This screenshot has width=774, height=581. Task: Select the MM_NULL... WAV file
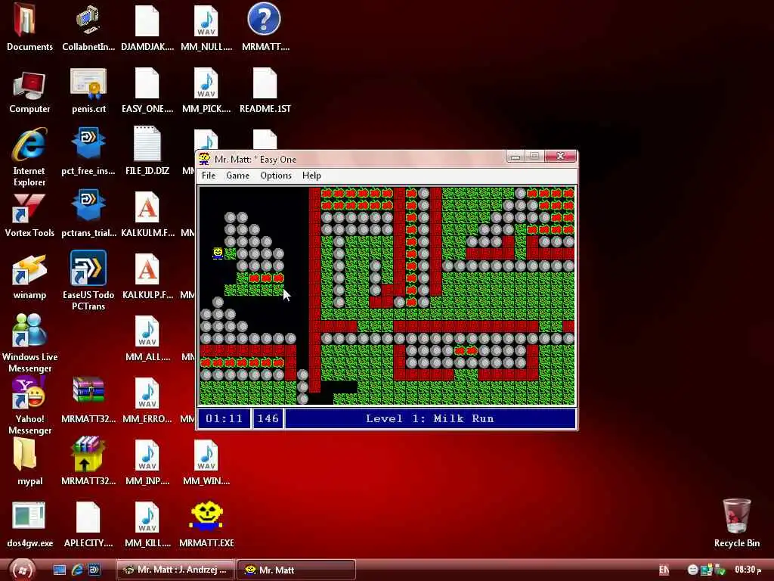click(206, 27)
